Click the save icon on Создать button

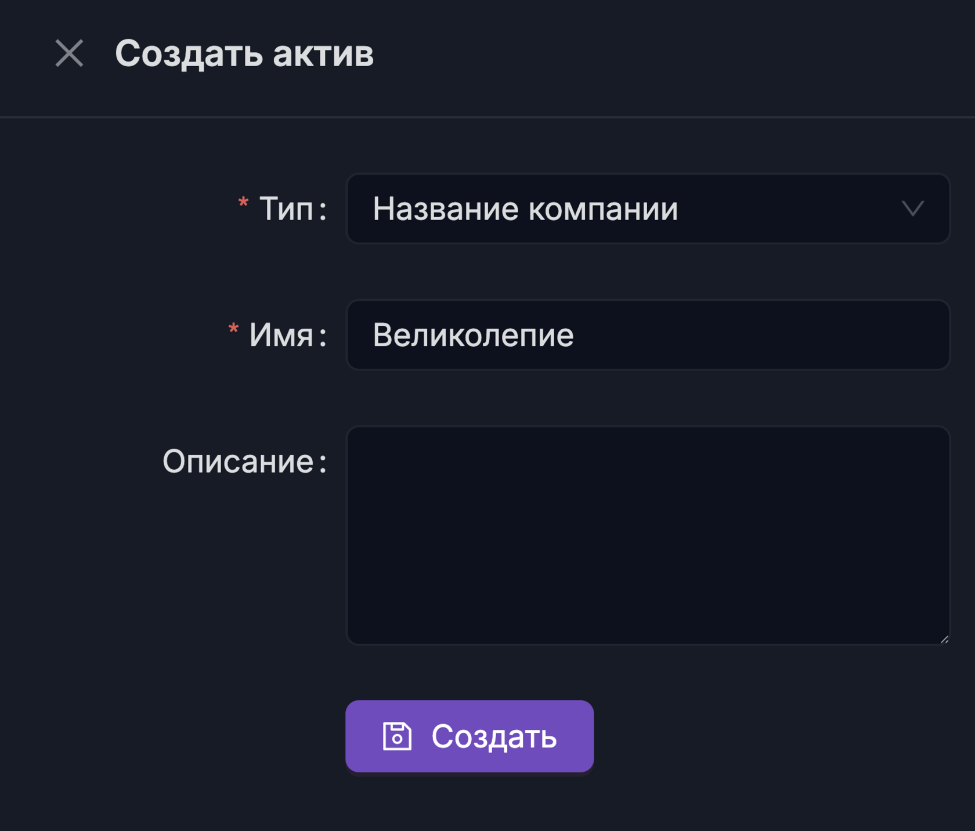click(x=397, y=736)
